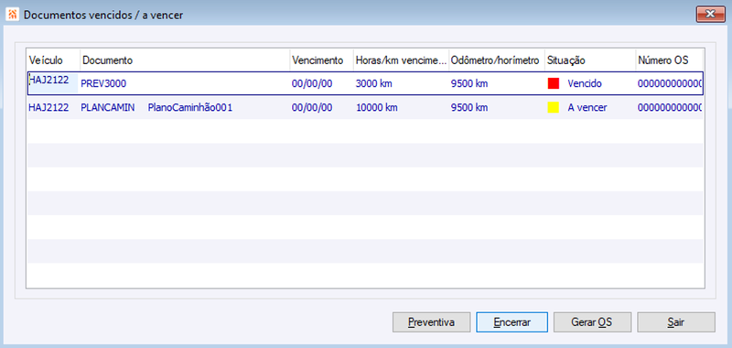Sort by the Vencimento column header
The image size is (732, 348).
coord(321,60)
